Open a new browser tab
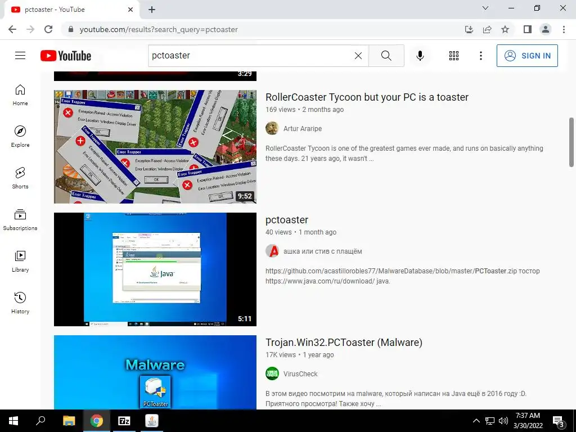Image resolution: width=576 pixels, height=432 pixels. [x=152, y=10]
